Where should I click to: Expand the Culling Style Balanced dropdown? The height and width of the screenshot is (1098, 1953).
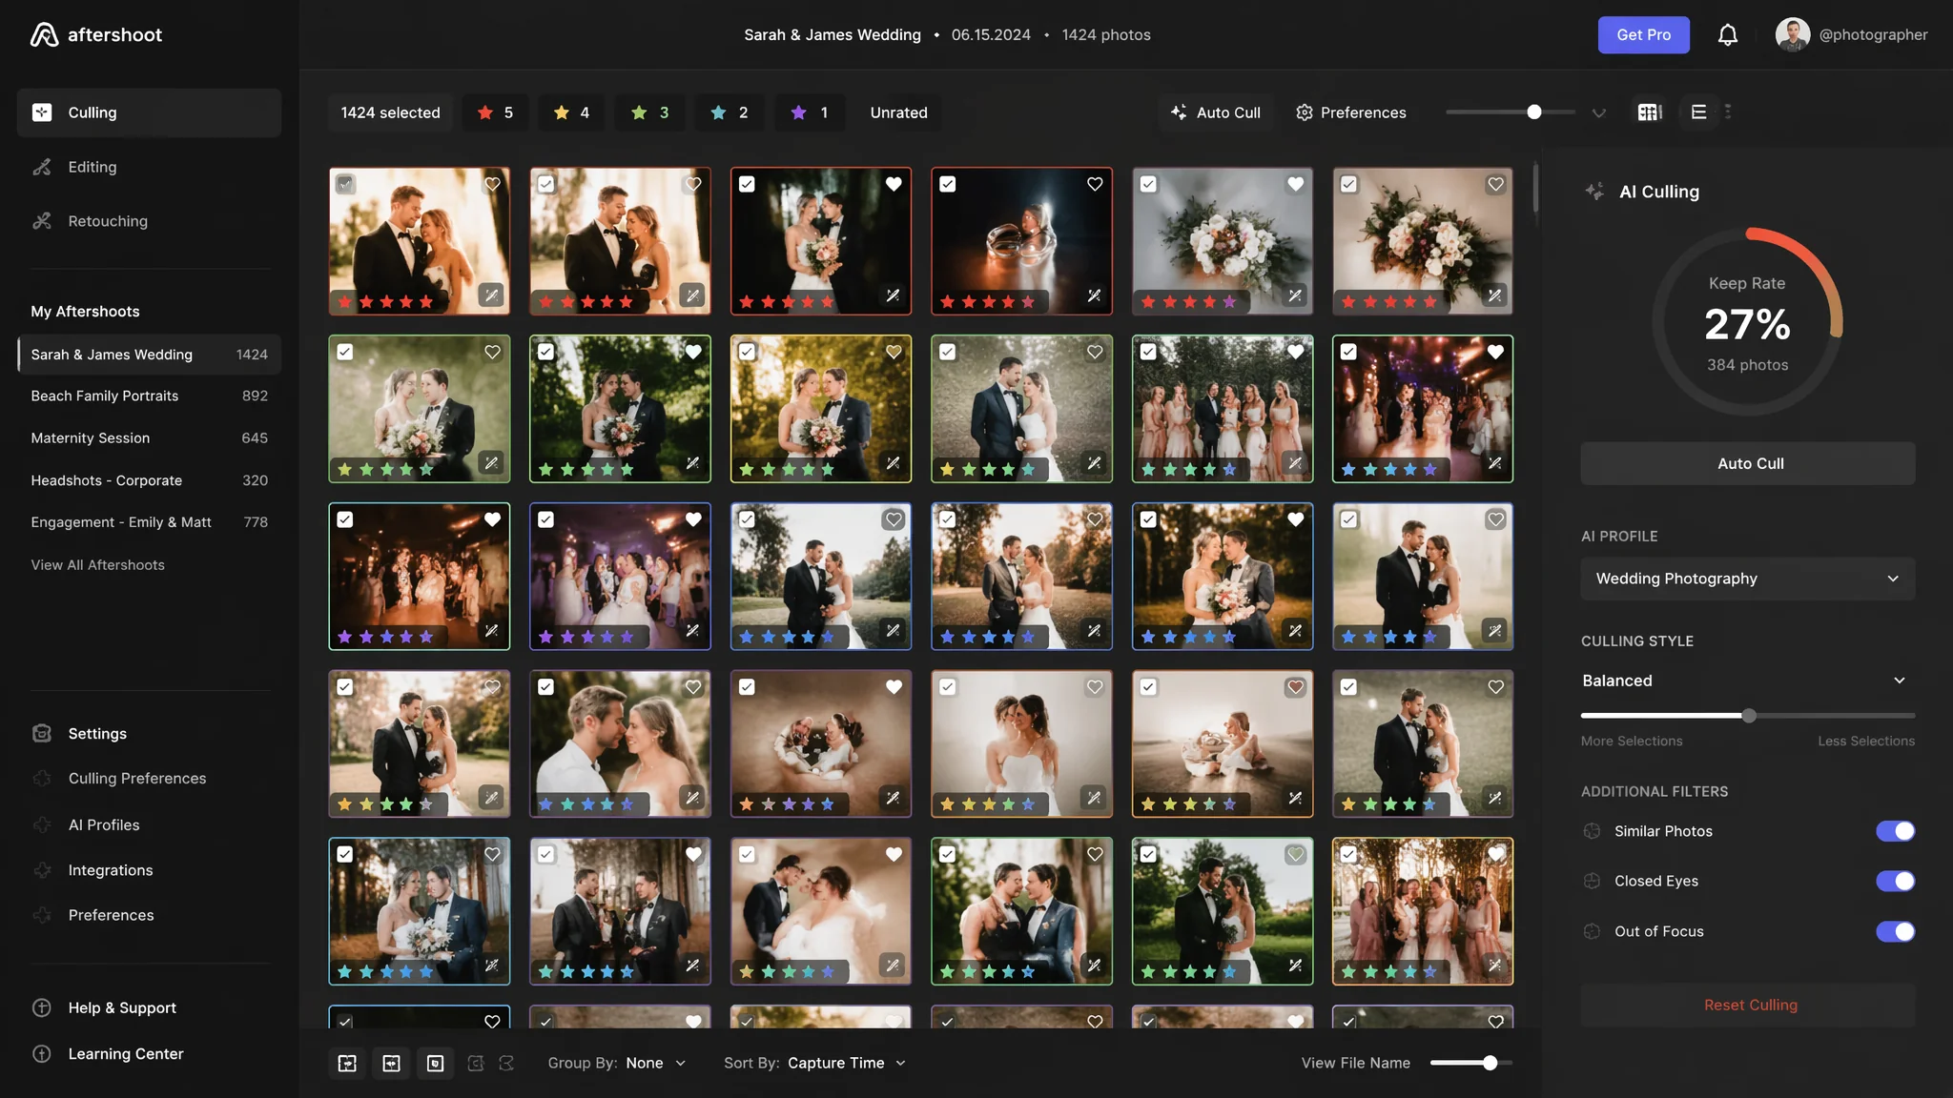tap(1747, 681)
